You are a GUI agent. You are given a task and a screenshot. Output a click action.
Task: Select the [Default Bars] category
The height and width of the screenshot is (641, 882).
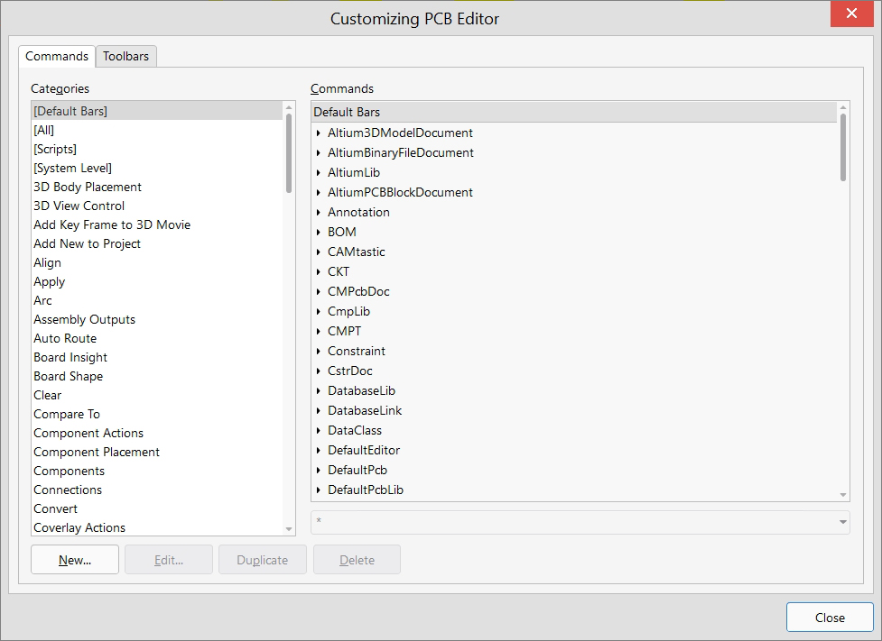(x=157, y=111)
